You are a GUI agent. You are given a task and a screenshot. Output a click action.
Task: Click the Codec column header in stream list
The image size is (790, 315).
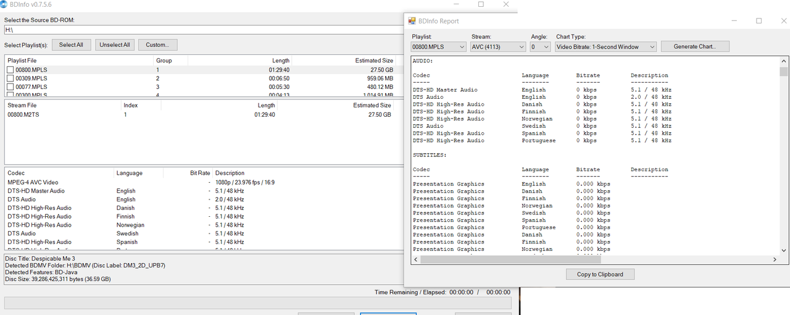[x=16, y=173]
